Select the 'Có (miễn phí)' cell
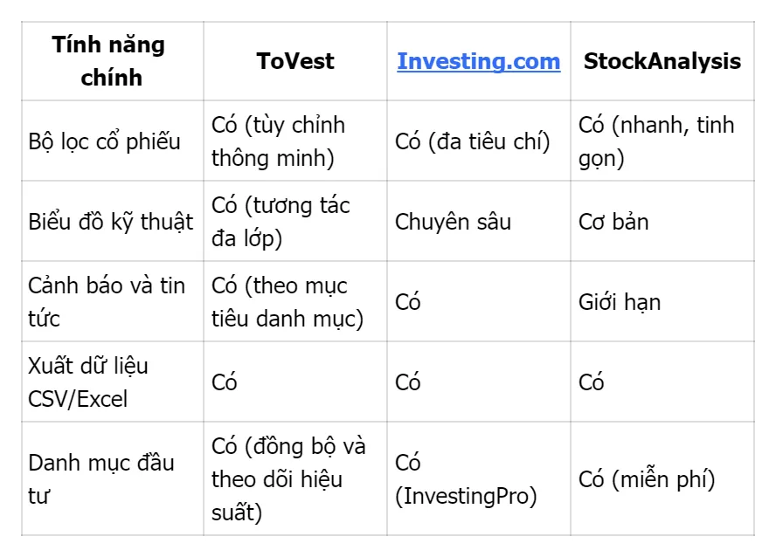The height and width of the screenshot is (557, 776). coord(647,479)
